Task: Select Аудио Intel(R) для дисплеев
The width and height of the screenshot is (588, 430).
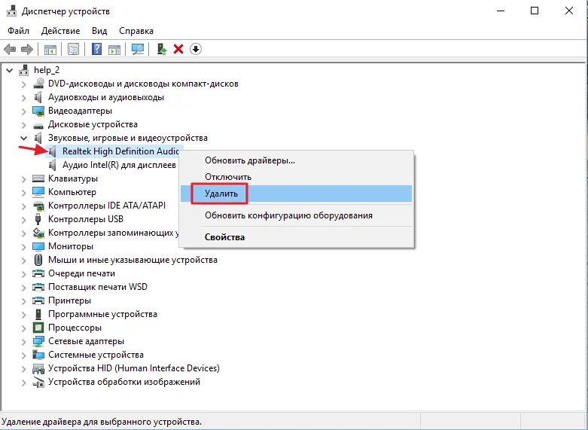Action: 119,165
